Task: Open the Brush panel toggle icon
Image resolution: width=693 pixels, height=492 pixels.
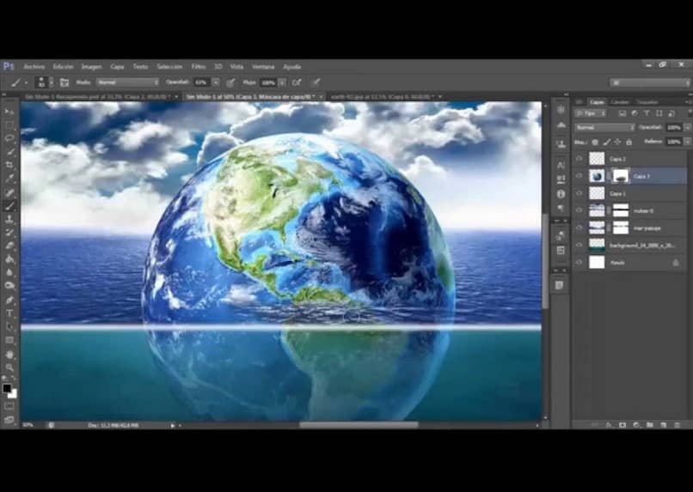Action: tap(64, 82)
